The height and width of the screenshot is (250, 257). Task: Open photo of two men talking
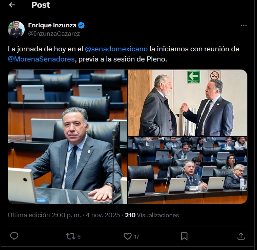pos(188,103)
